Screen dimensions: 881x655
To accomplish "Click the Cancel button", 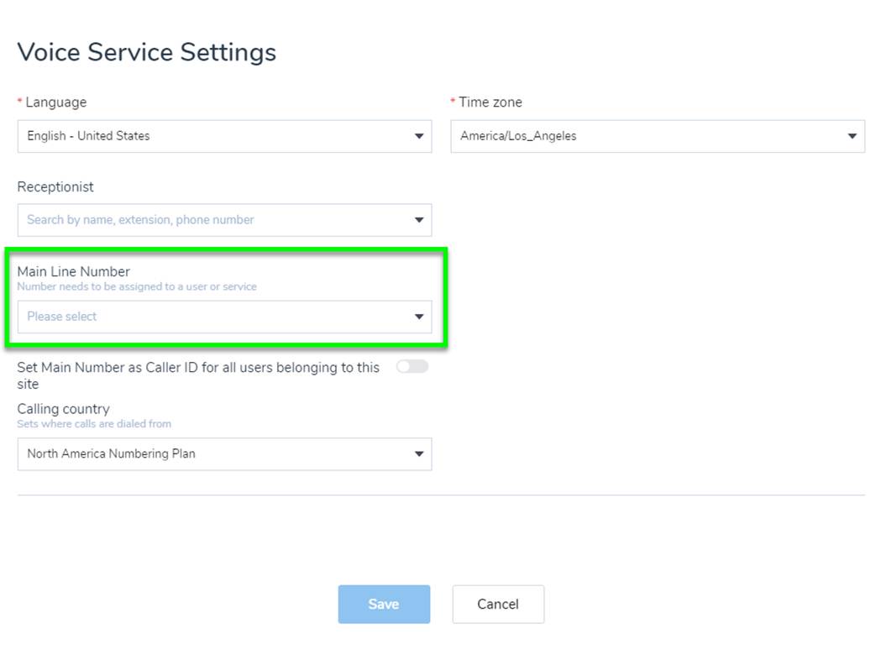I will 498,604.
